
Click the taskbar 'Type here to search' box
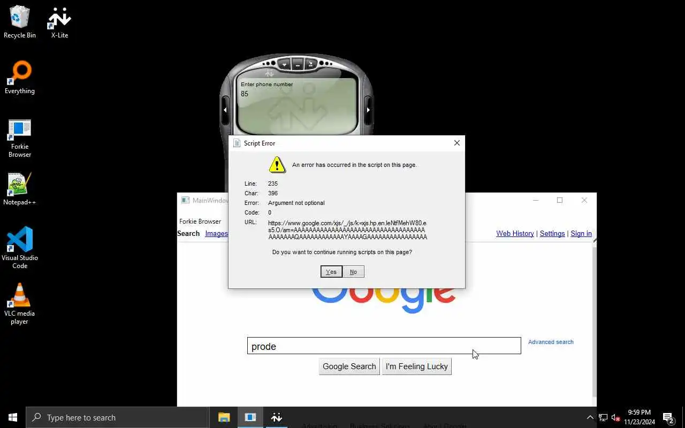[118, 417]
